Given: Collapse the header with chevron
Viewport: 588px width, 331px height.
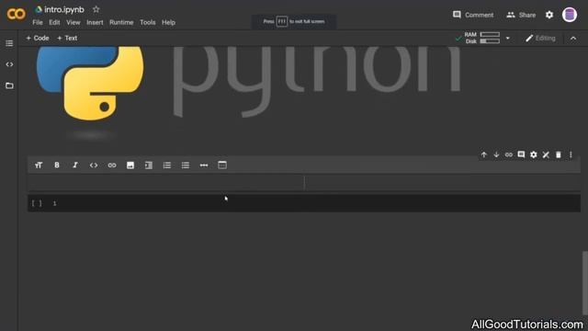Looking at the screenshot, I should tap(573, 39).
